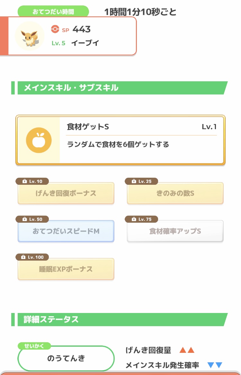Click lock icon on Lv. 25 badge
241x375 pixels.
click(134, 182)
